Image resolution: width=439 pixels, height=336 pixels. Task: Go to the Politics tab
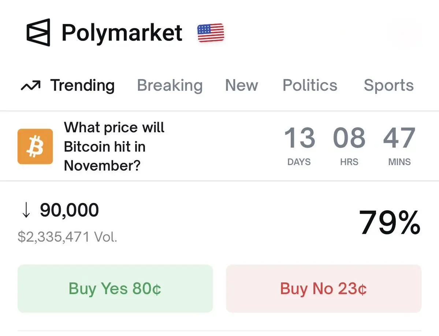(x=310, y=85)
